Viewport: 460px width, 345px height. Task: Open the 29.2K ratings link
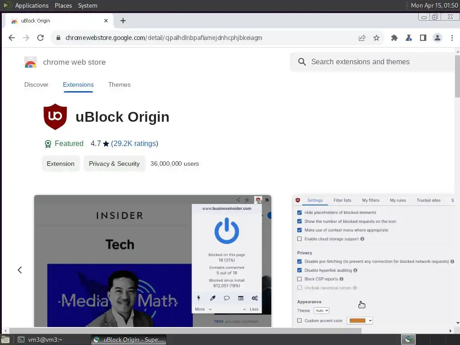pos(134,143)
